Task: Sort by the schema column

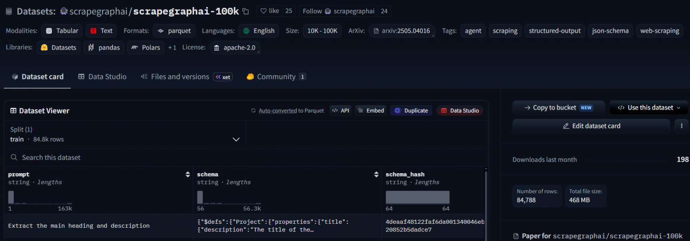Action: coord(376,174)
